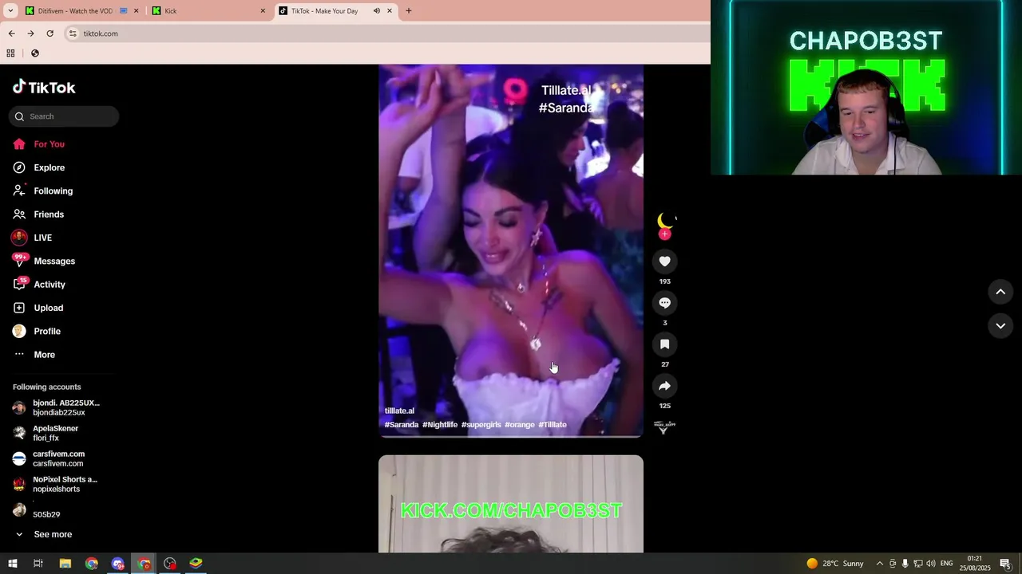Close the Kick browser tab
This screenshot has height=574, width=1022.
263,11
